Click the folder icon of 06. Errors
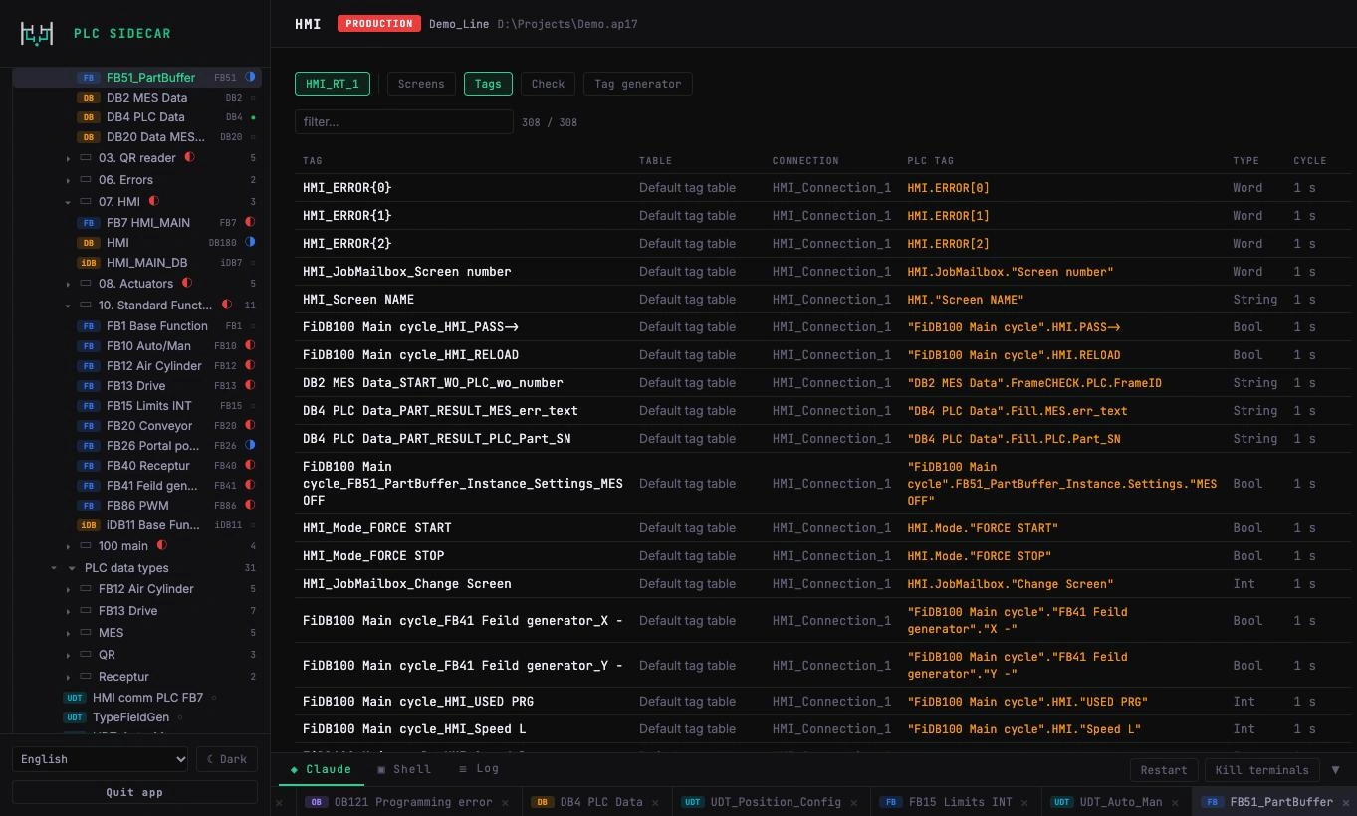The height and width of the screenshot is (816, 1357). 86,180
